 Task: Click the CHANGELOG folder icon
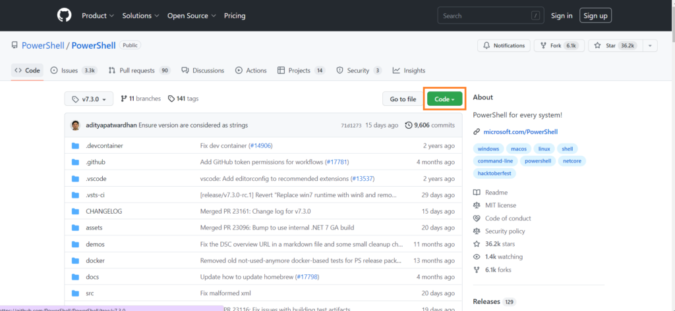pyautogui.click(x=75, y=211)
